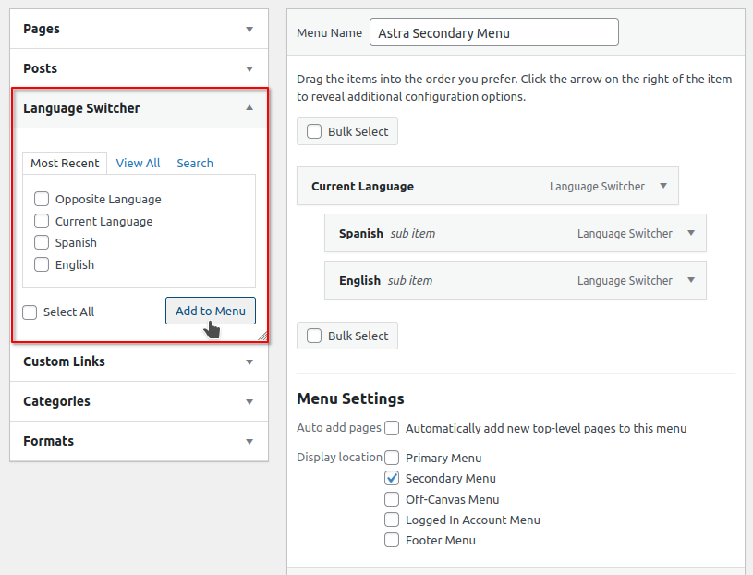Image resolution: width=753 pixels, height=575 pixels.
Task: Expand the Formats panel
Action: [249, 441]
